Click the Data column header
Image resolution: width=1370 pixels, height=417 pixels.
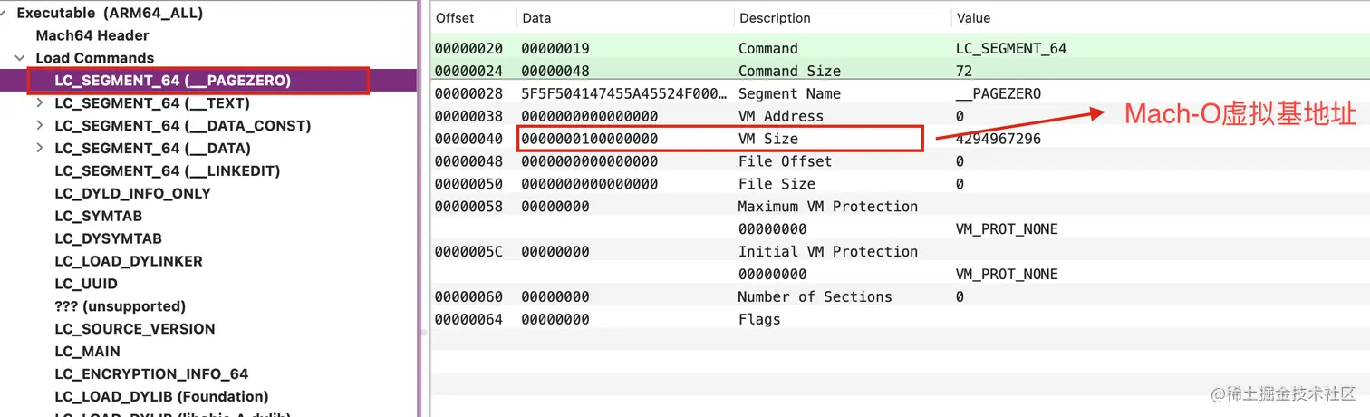point(536,18)
